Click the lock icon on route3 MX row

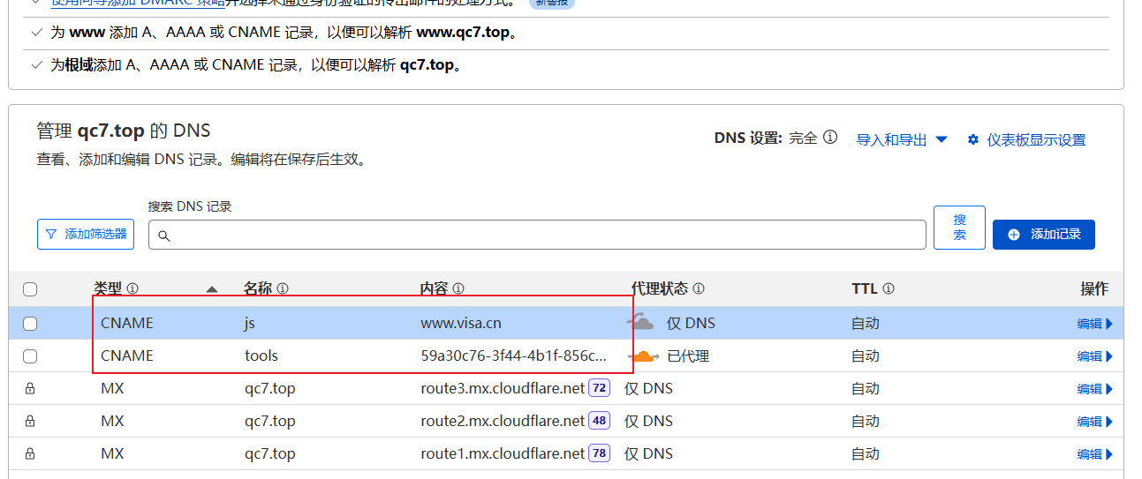pyautogui.click(x=30, y=389)
